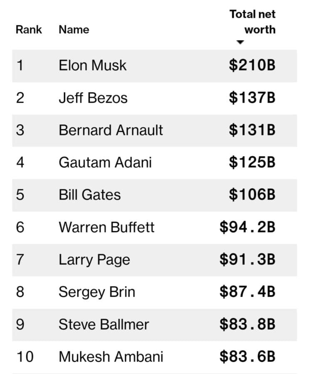Select Larry Page in the list
Viewport: 309px width, 374px height.
pos(94,260)
